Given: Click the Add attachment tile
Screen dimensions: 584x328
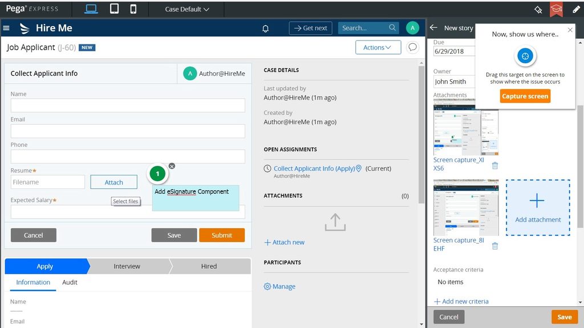Looking at the screenshot, I should pyautogui.click(x=537, y=207).
